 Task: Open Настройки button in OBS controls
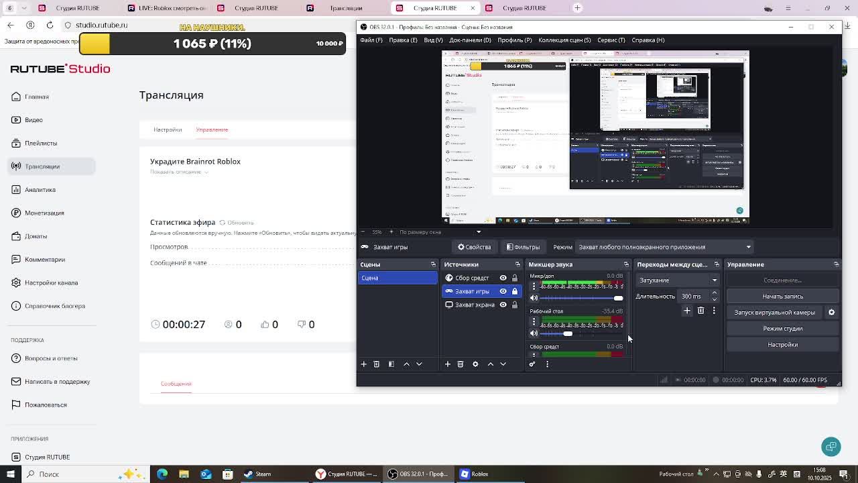(782, 345)
